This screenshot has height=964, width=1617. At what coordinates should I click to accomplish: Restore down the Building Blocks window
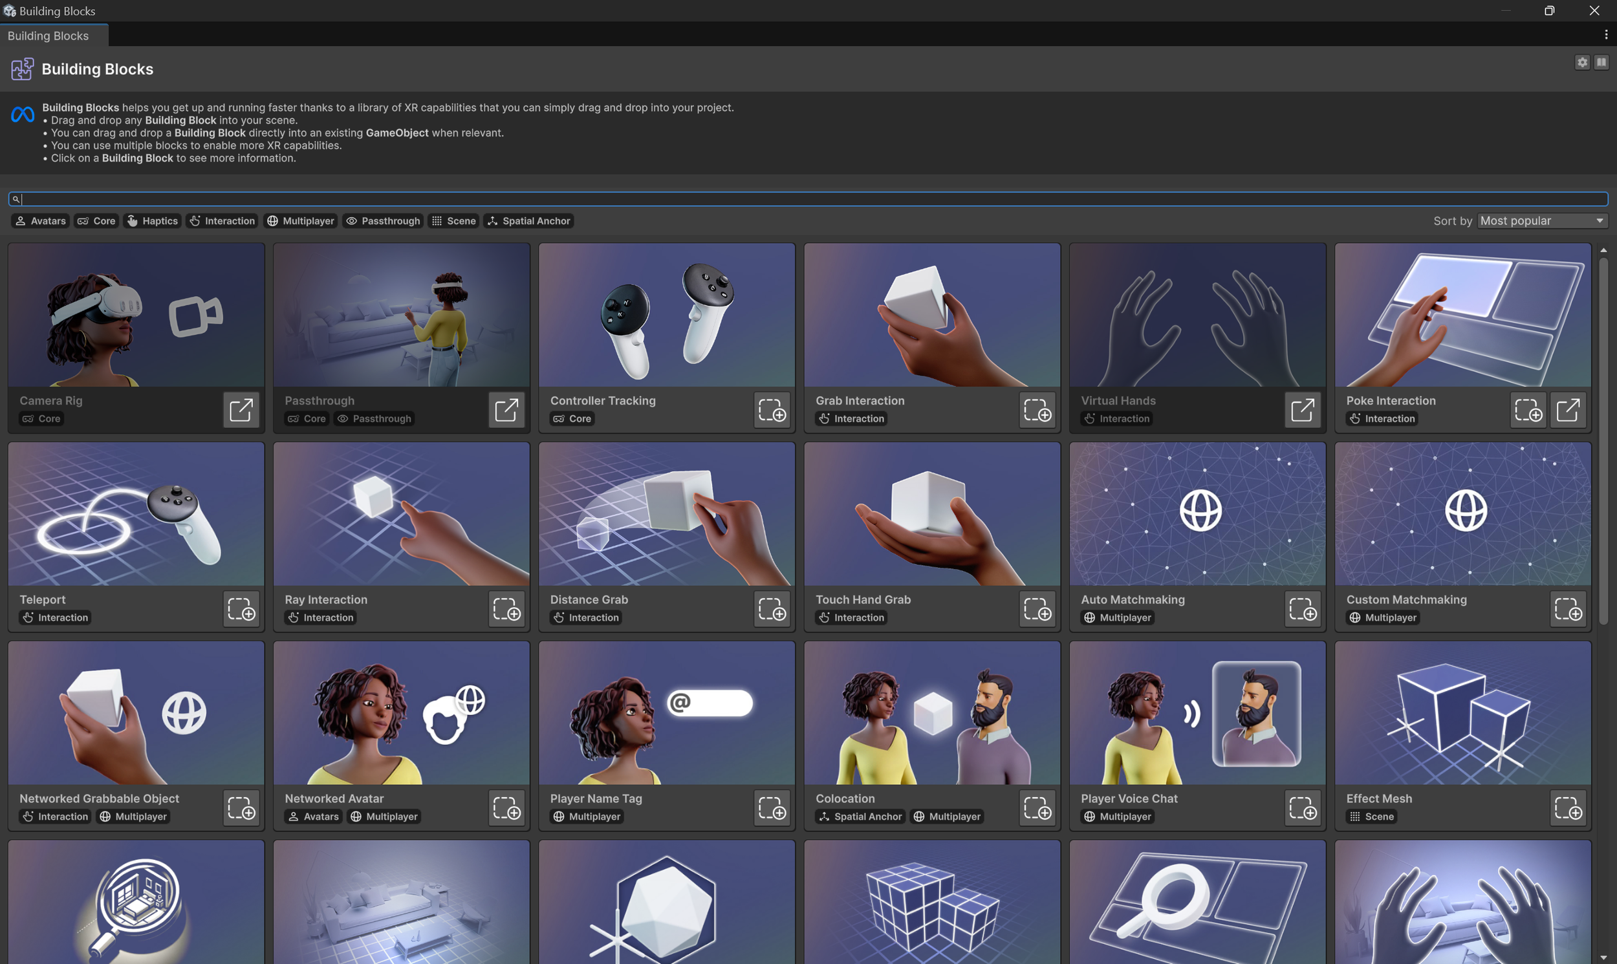tap(1550, 10)
